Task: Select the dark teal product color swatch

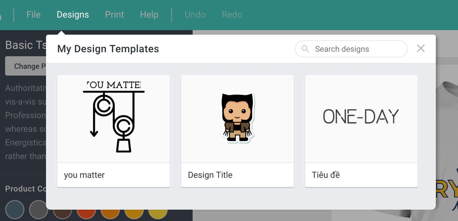Action: [x=15, y=210]
